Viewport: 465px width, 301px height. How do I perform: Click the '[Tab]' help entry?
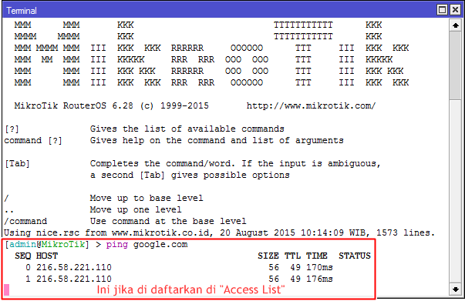point(17,163)
